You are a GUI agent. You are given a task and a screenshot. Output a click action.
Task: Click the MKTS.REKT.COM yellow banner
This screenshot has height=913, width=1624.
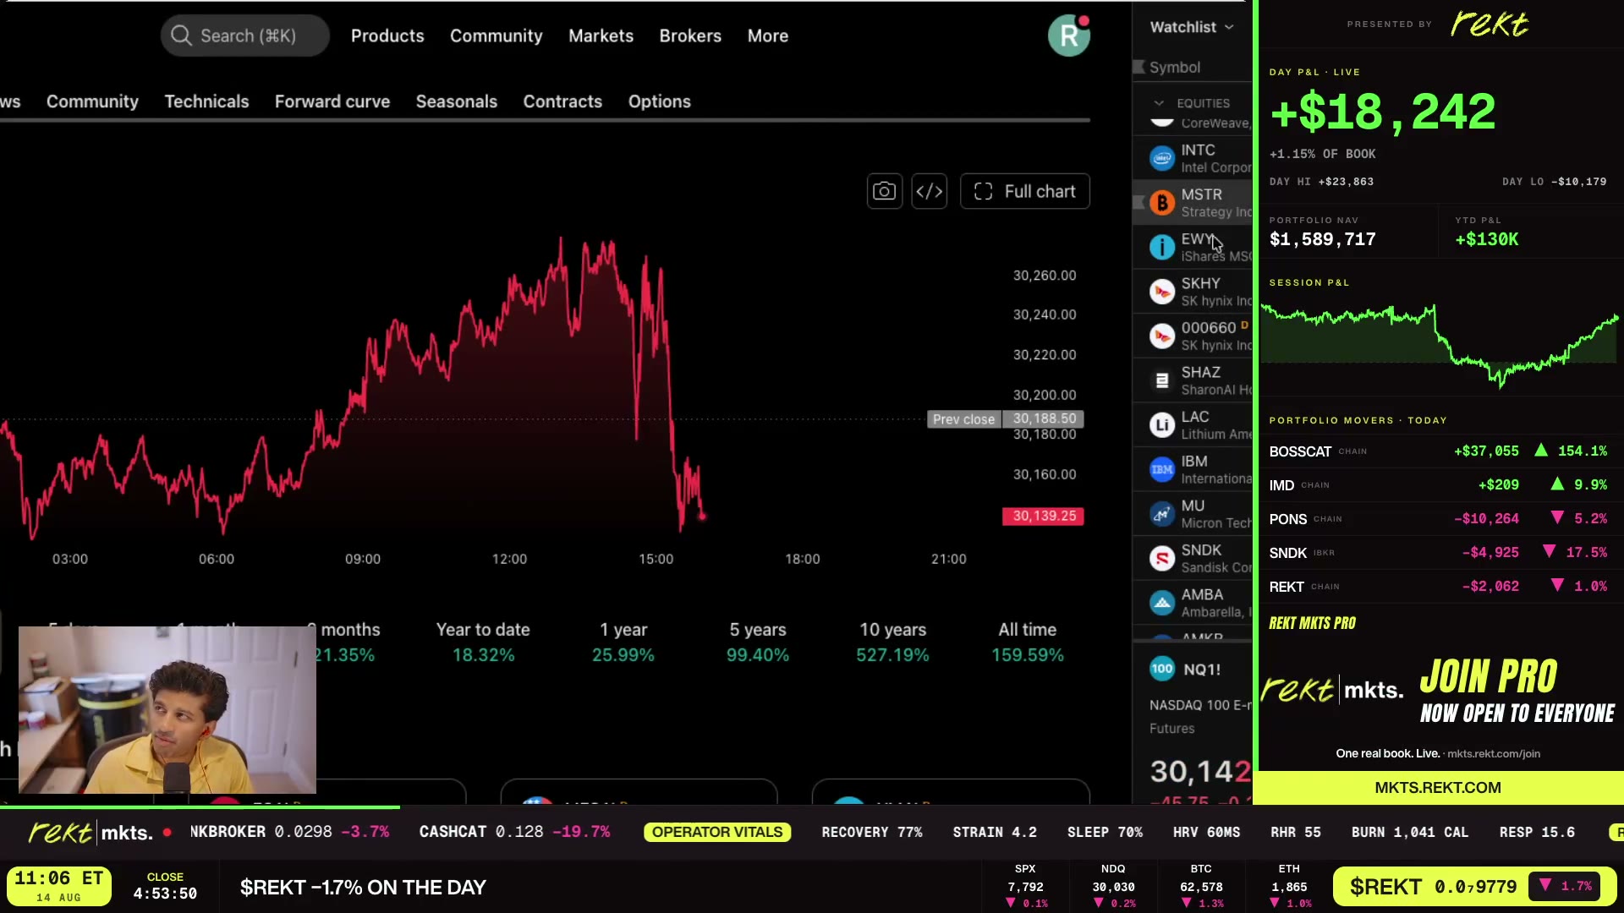click(x=1438, y=788)
